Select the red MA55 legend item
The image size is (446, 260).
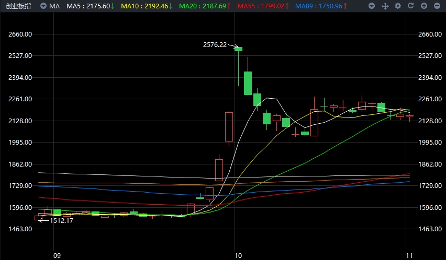(x=262, y=6)
